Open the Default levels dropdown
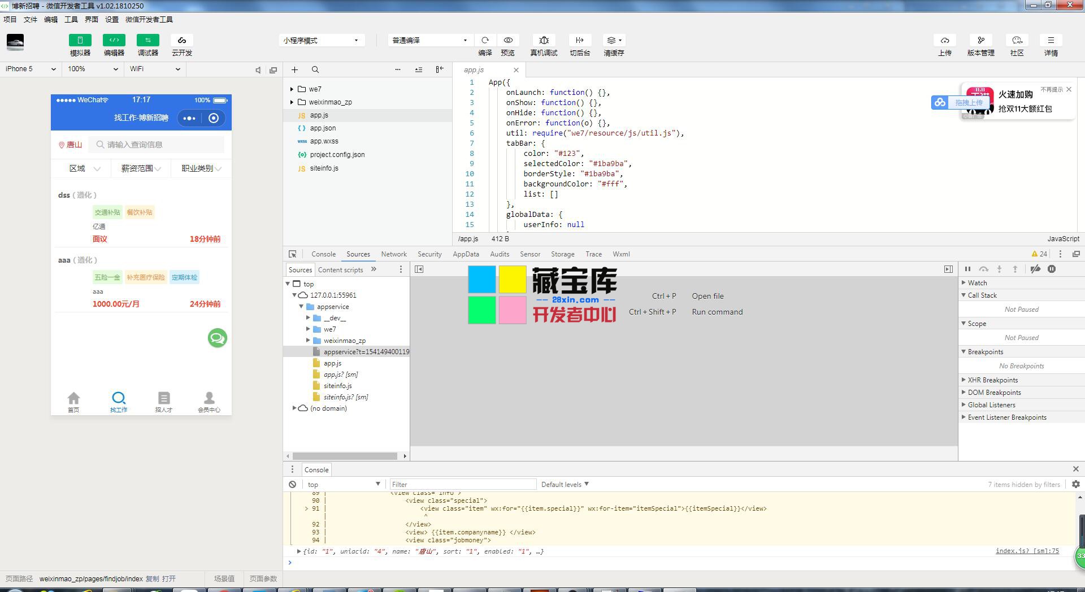The image size is (1085, 592). pyautogui.click(x=565, y=484)
